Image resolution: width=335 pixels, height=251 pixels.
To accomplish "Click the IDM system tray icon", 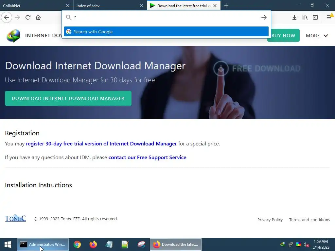I will (x=283, y=244).
